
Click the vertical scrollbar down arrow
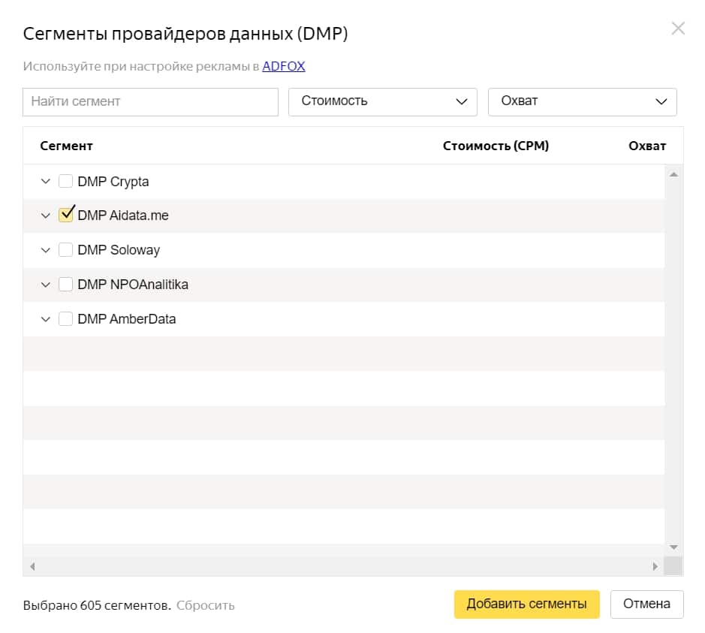coord(673,546)
